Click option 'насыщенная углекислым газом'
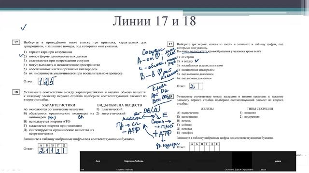 pos(202,65)
